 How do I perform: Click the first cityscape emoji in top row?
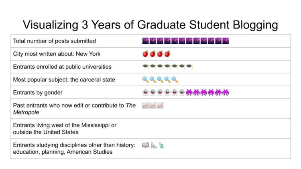[x=146, y=41]
